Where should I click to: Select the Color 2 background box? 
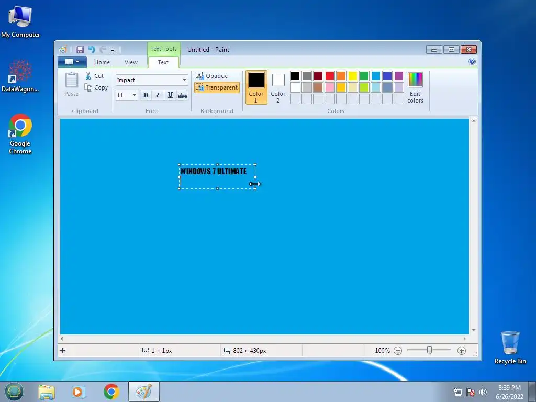[x=278, y=87]
